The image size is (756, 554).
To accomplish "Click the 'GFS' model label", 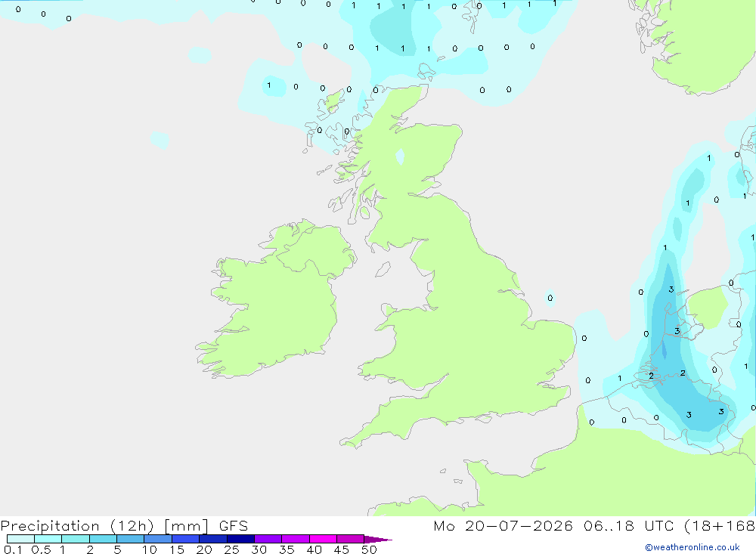I will click(234, 525).
